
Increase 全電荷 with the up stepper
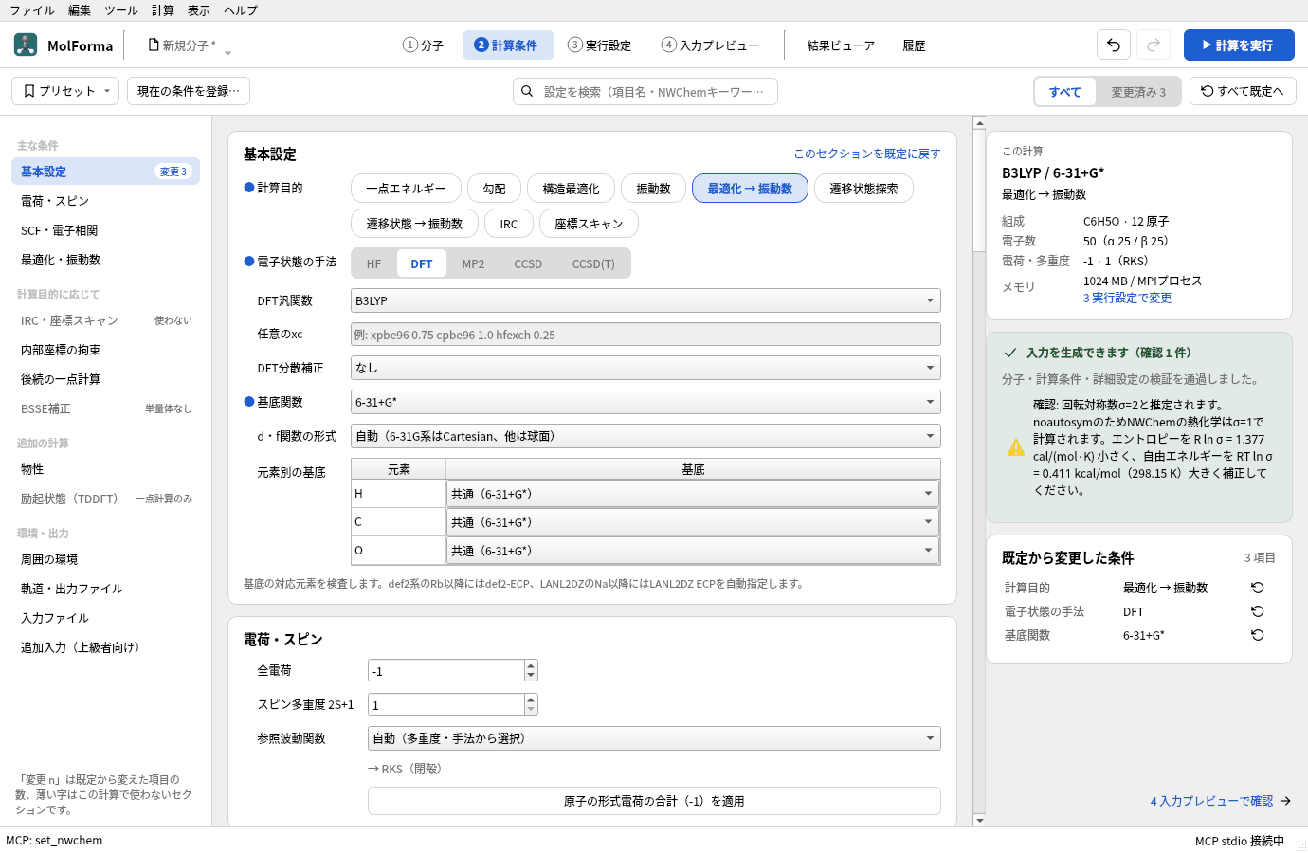tap(531, 665)
